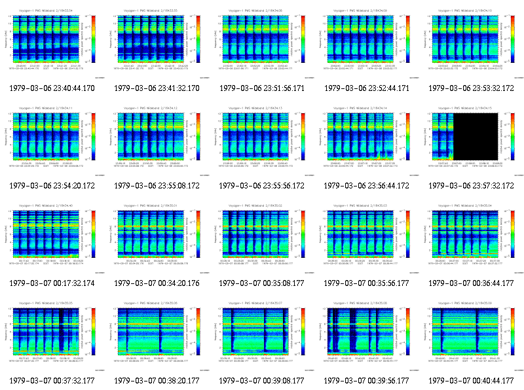Click the caption text 1979-03-06 23:53:32.172
Image resolution: width=524 pixels, height=390 pixels.
coord(471,88)
